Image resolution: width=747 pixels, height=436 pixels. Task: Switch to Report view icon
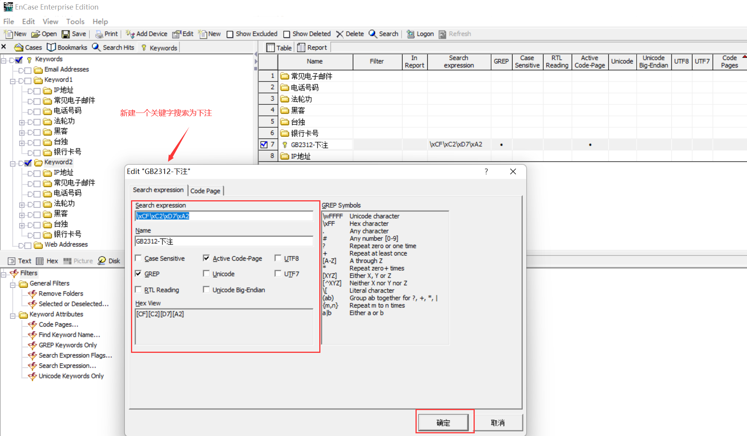pos(301,48)
